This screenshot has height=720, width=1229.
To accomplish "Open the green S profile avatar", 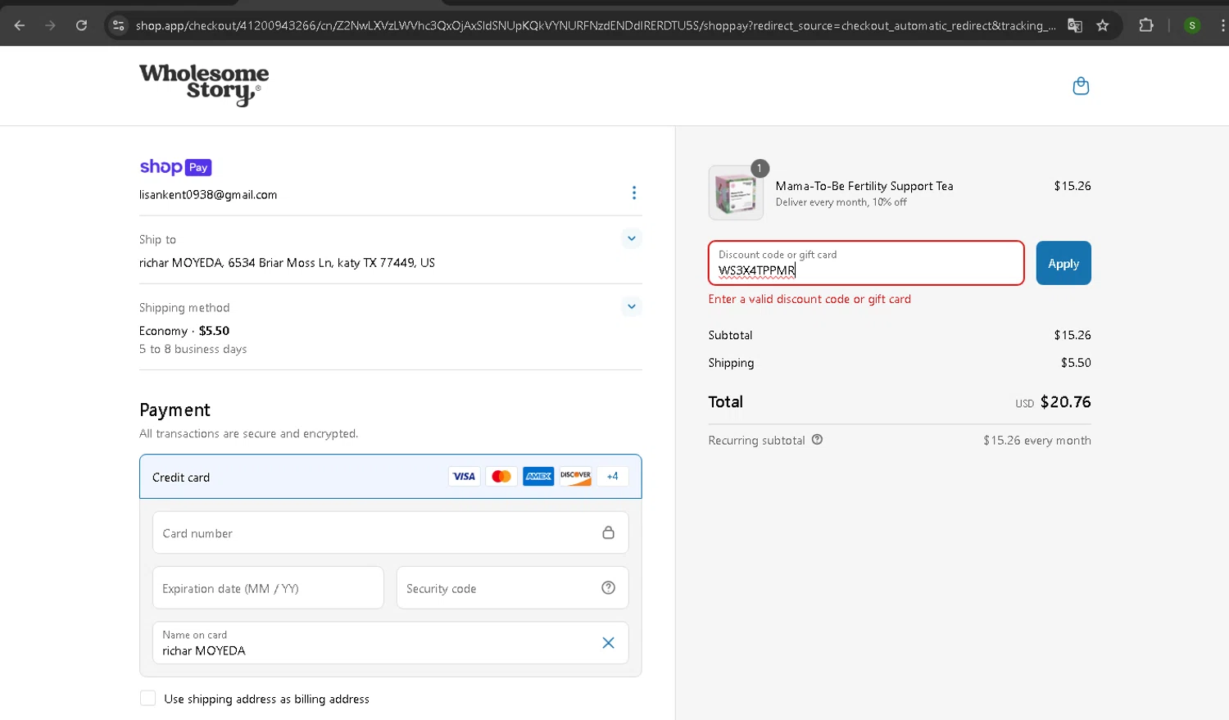I will coord(1192,25).
